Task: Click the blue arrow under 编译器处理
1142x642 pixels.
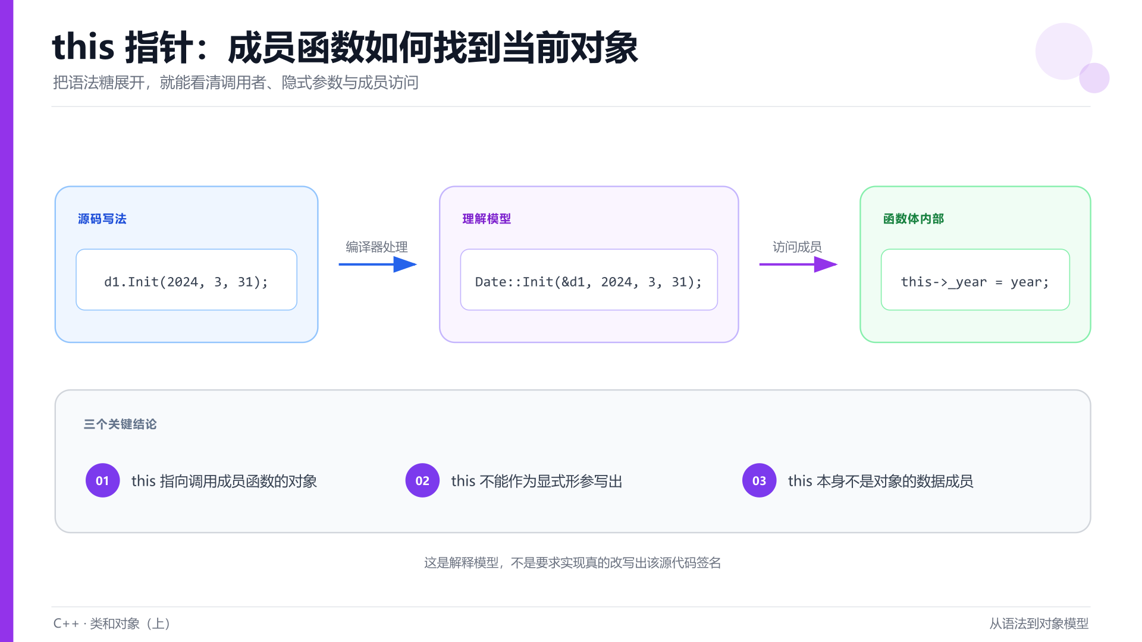Action: click(x=378, y=265)
